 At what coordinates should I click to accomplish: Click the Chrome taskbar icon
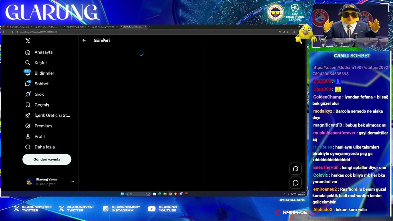coord(170,194)
